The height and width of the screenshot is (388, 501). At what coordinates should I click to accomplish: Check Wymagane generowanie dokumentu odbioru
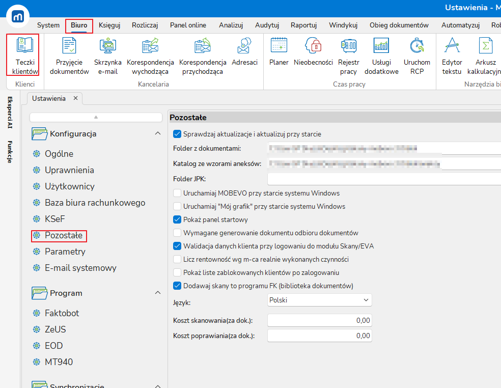(x=177, y=233)
